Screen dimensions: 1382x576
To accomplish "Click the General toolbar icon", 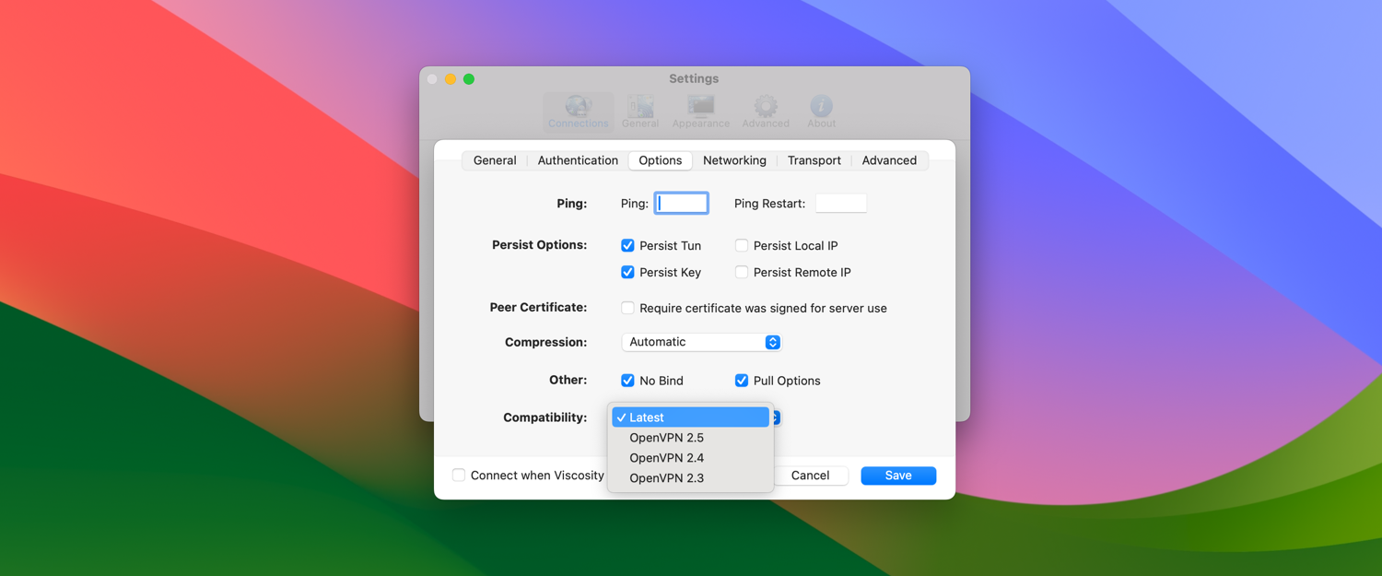I will click(x=640, y=111).
